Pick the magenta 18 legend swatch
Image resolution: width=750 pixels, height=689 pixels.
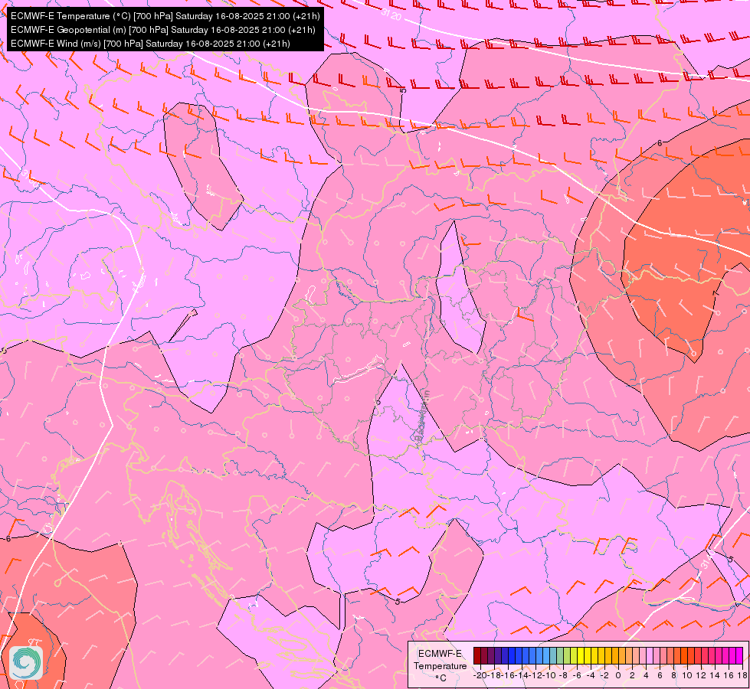(739, 655)
